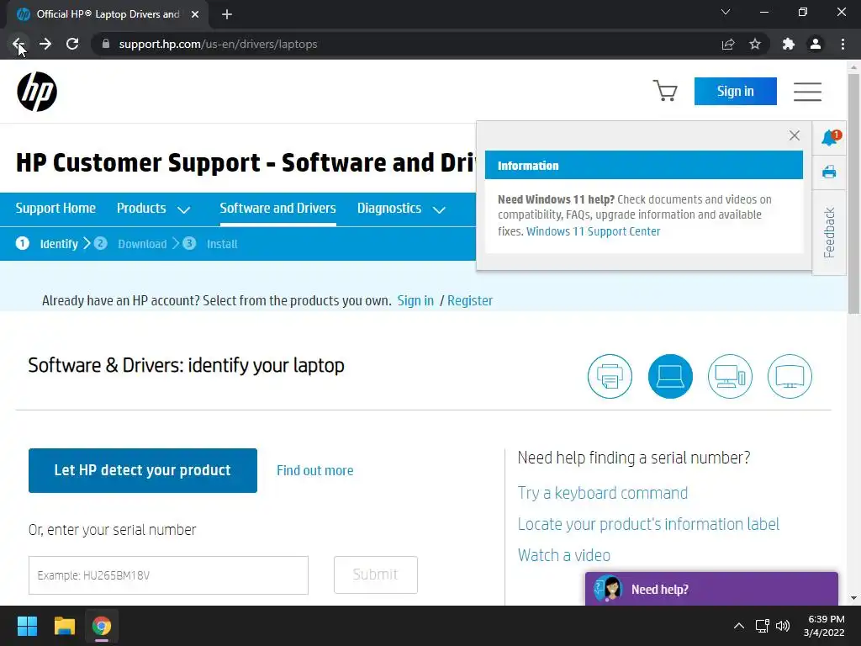
Task: Click the network tray icon
Action: click(x=762, y=626)
